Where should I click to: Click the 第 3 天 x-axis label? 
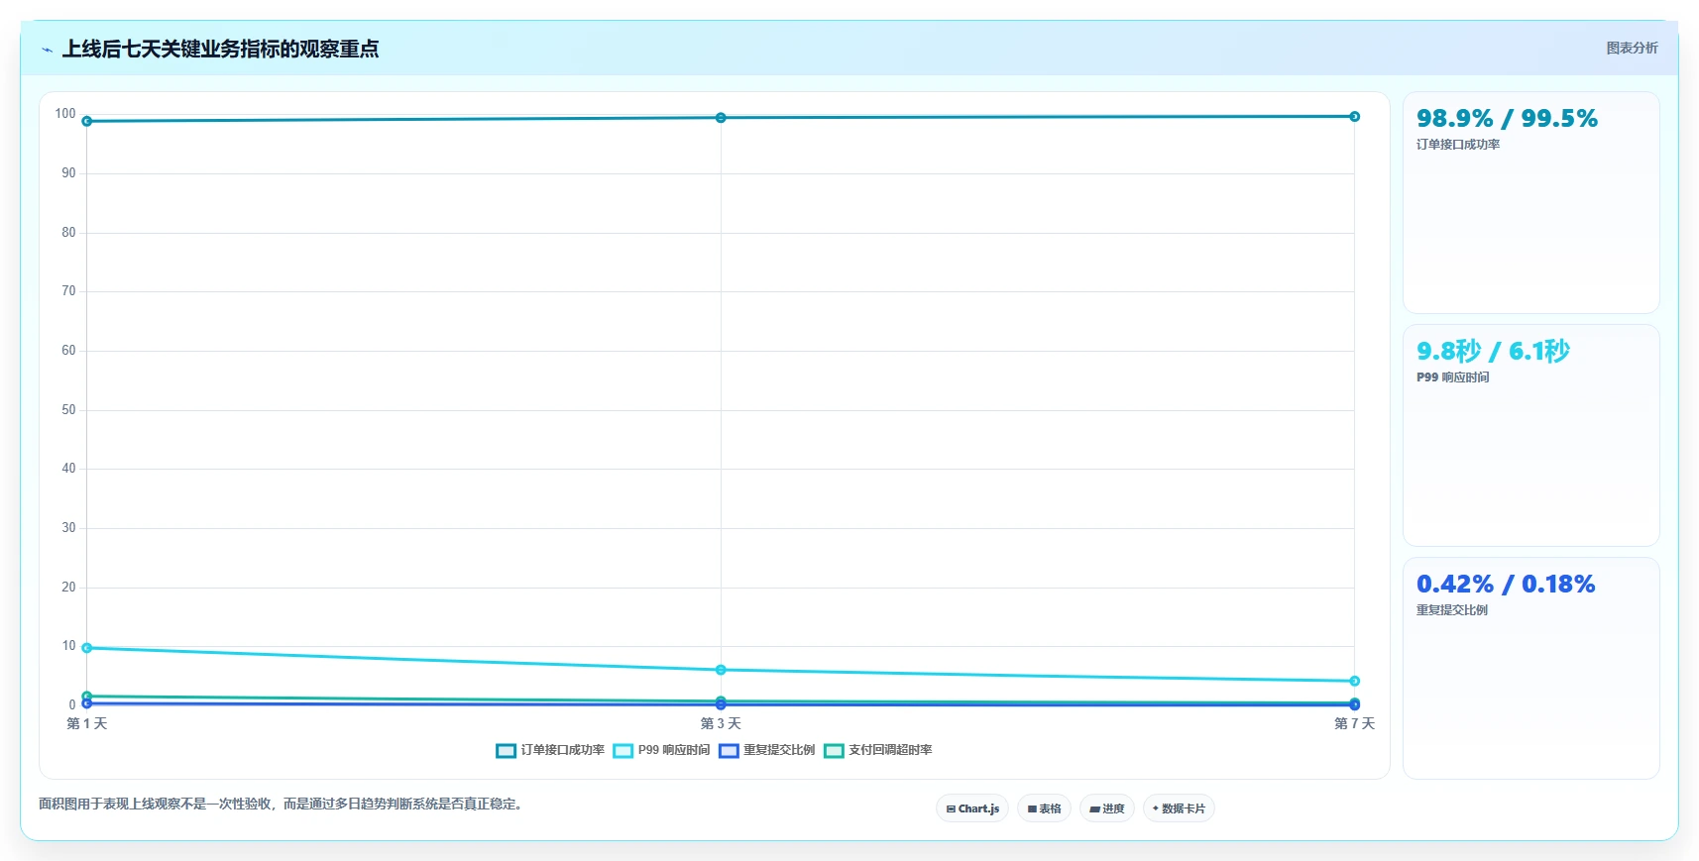coord(721,724)
